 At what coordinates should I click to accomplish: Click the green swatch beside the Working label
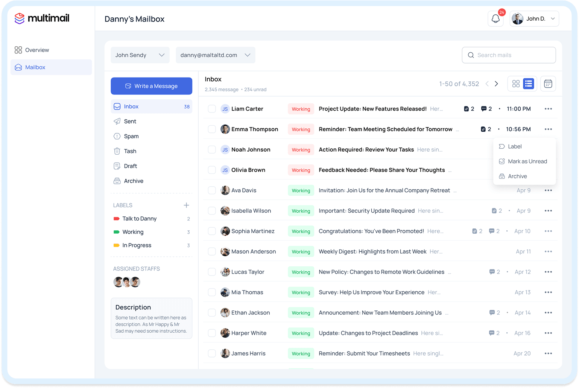(116, 232)
